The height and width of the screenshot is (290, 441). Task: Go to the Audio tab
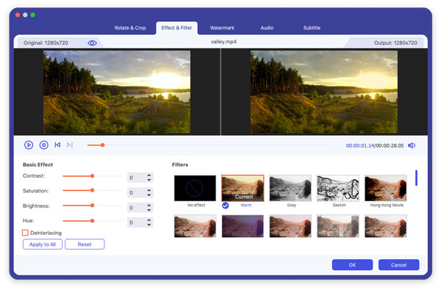tap(267, 28)
